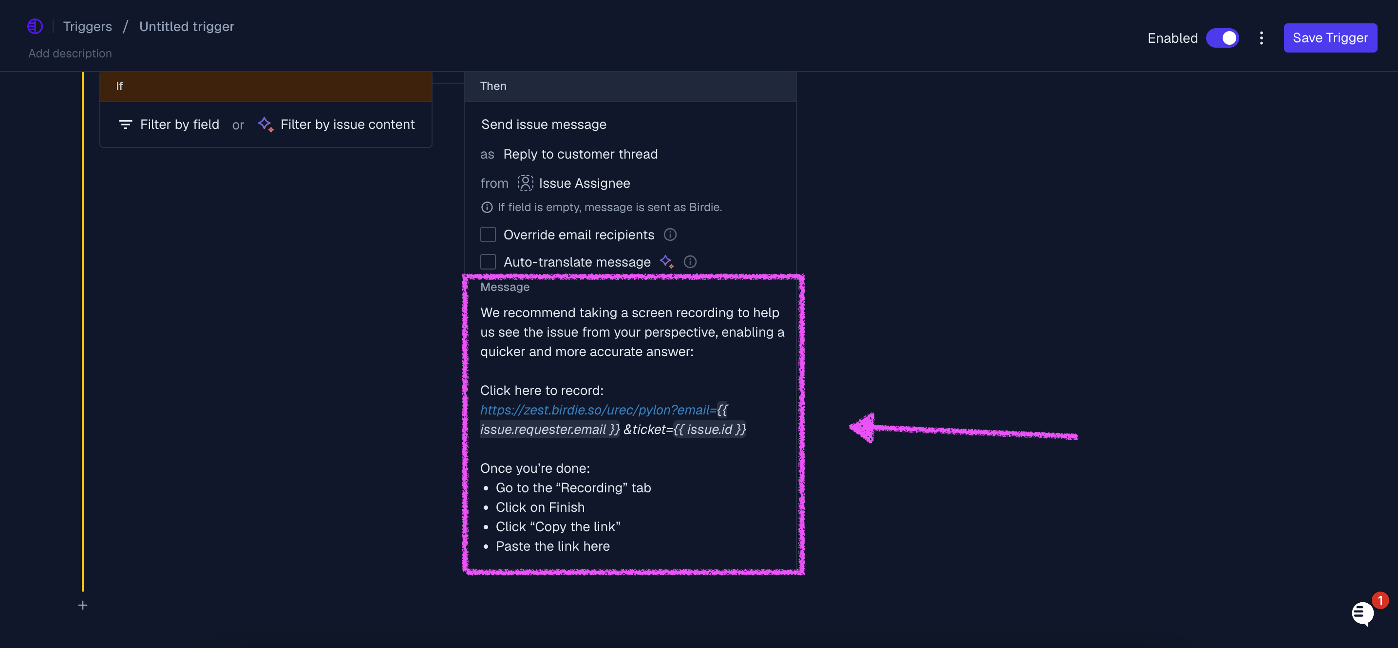
Task: Click the app logo icon at top left
Action: (x=35, y=26)
